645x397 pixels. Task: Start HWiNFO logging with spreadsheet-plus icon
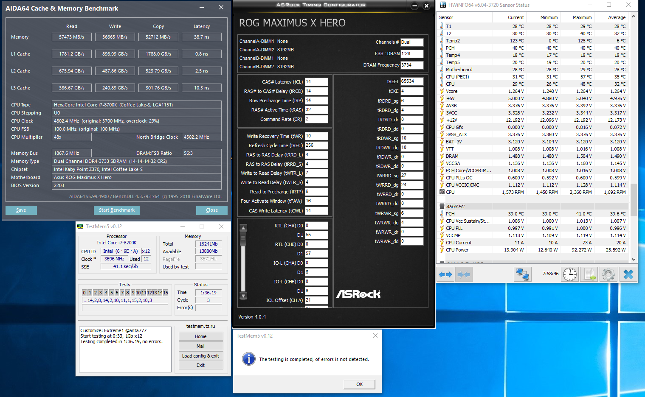(x=589, y=274)
